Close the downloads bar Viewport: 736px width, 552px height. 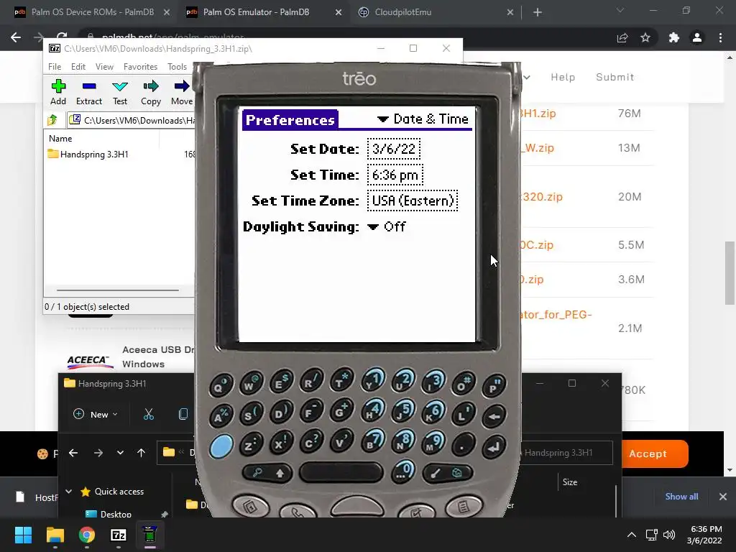pyautogui.click(x=723, y=496)
